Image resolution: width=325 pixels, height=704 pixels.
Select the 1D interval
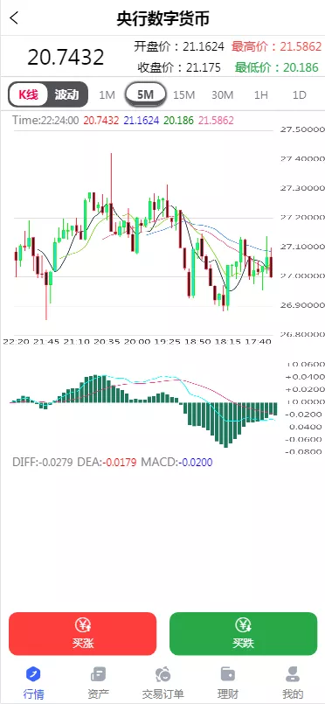click(299, 94)
